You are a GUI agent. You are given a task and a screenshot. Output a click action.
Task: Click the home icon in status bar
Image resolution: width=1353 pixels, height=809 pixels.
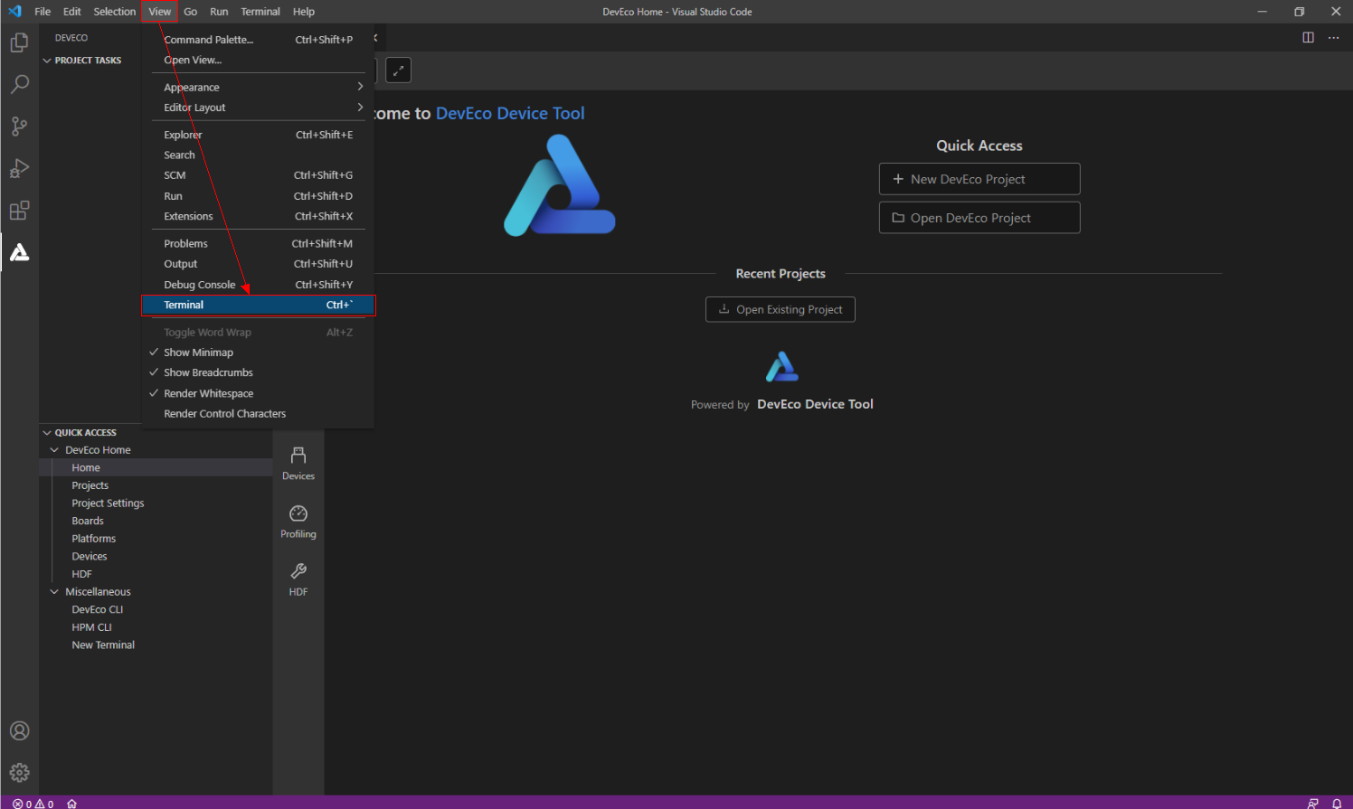71,803
